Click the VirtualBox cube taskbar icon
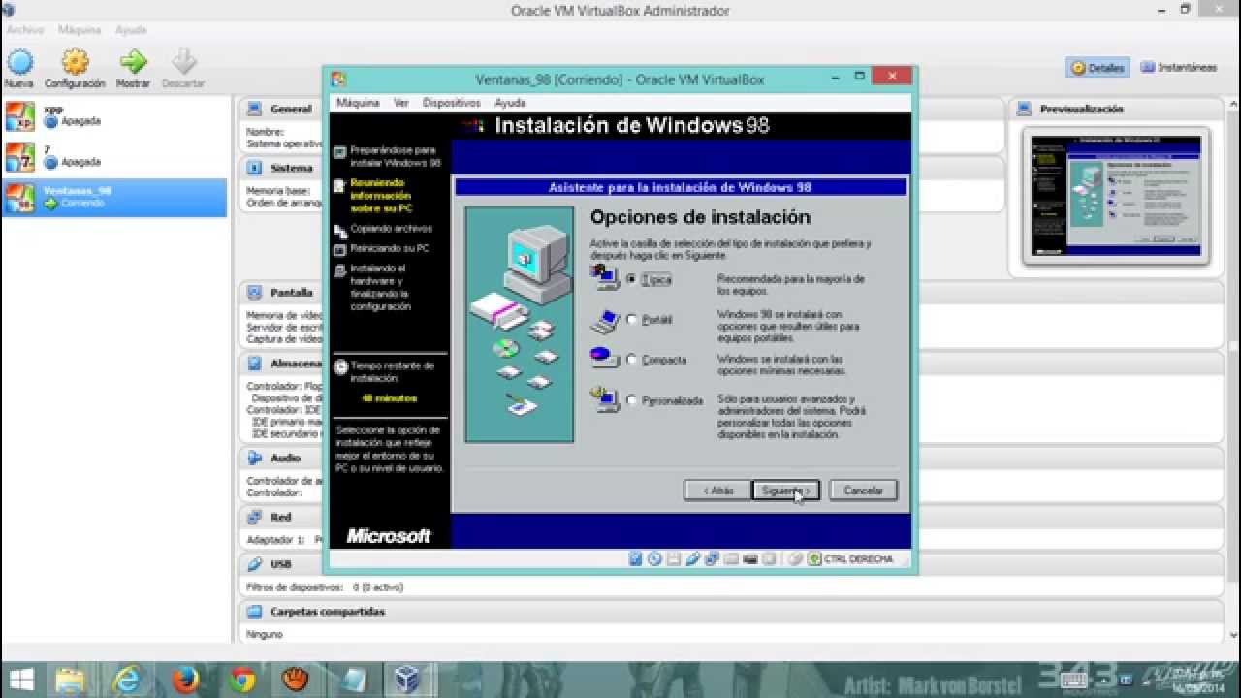 [407, 680]
